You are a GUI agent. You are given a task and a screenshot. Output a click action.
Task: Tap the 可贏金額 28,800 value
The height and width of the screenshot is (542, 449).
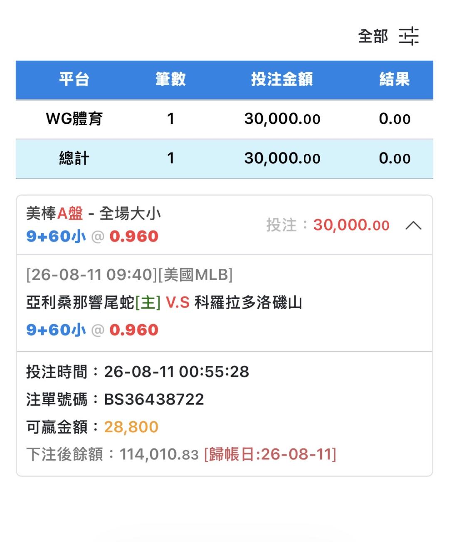[131, 427]
